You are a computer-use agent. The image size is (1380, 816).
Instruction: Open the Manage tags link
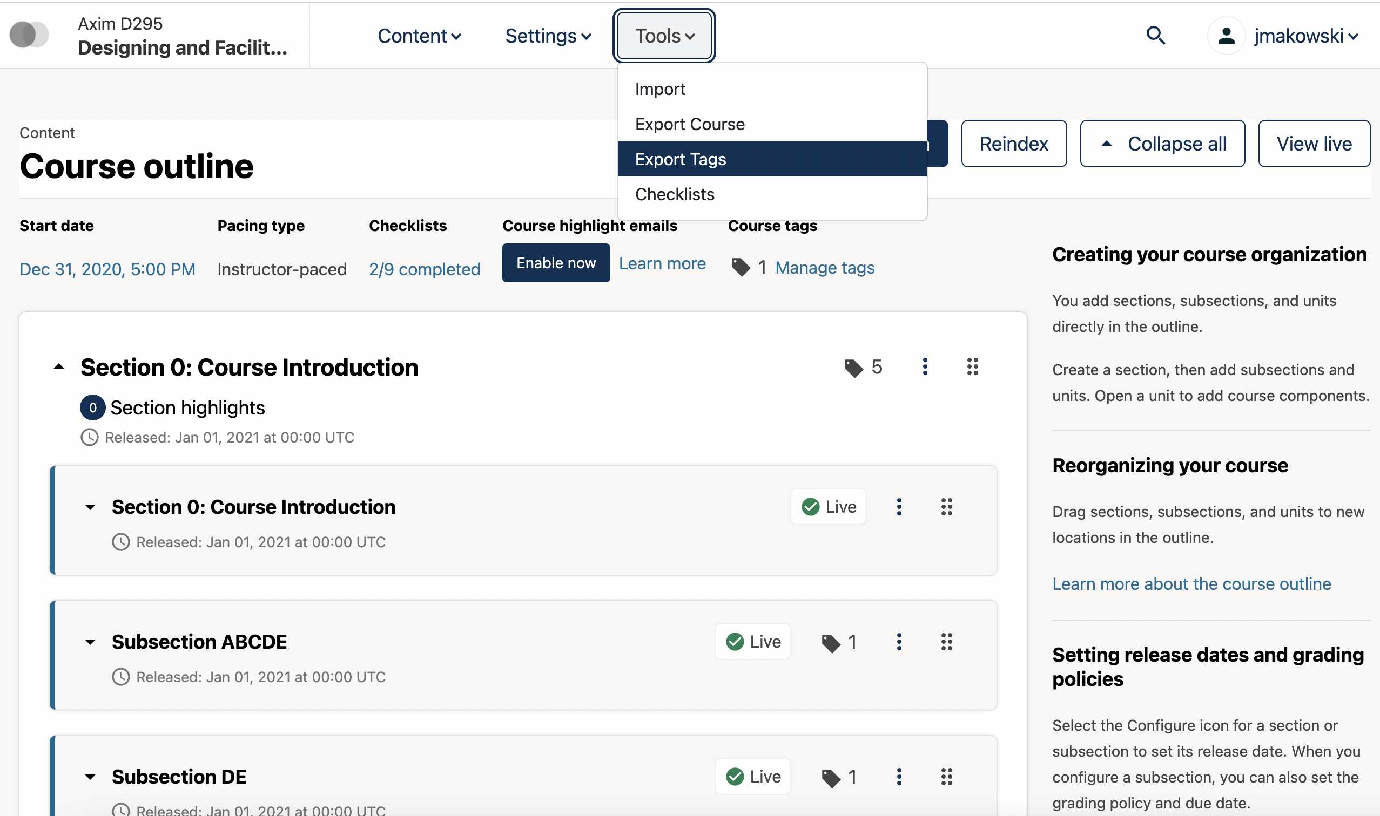824,268
